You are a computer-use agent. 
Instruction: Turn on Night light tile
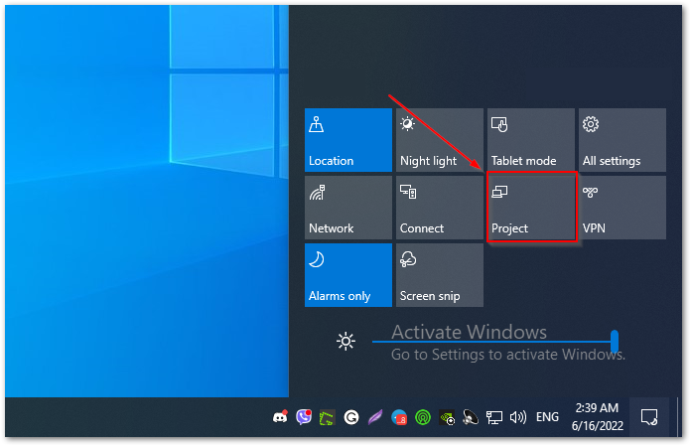tap(440, 140)
